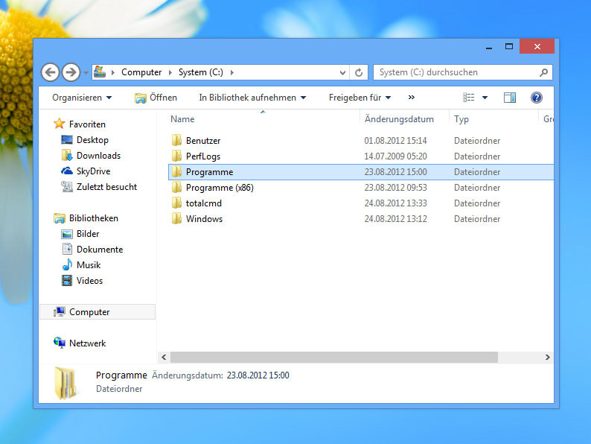Screen dimensions: 591x444
Task: Select the Musik library
Action: click(x=89, y=265)
